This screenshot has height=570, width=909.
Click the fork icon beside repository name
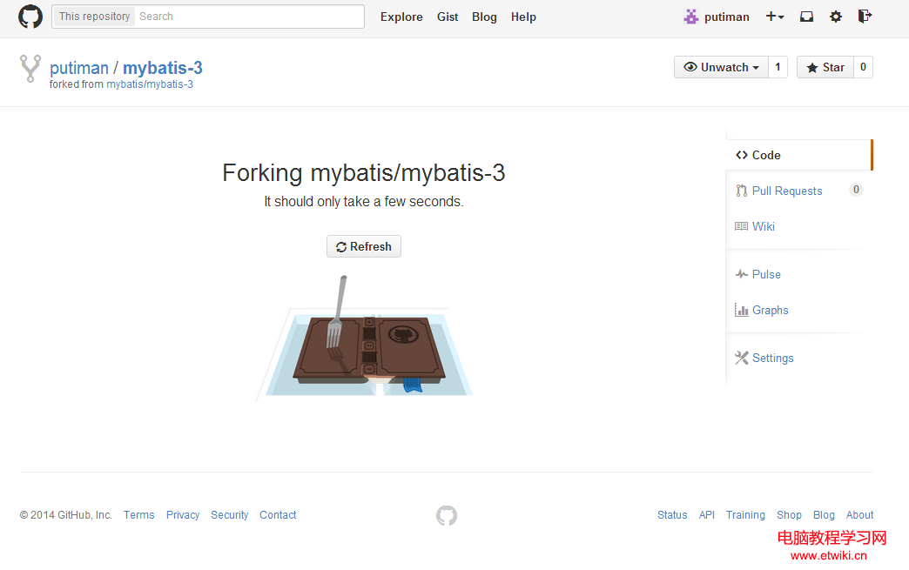pyautogui.click(x=30, y=69)
